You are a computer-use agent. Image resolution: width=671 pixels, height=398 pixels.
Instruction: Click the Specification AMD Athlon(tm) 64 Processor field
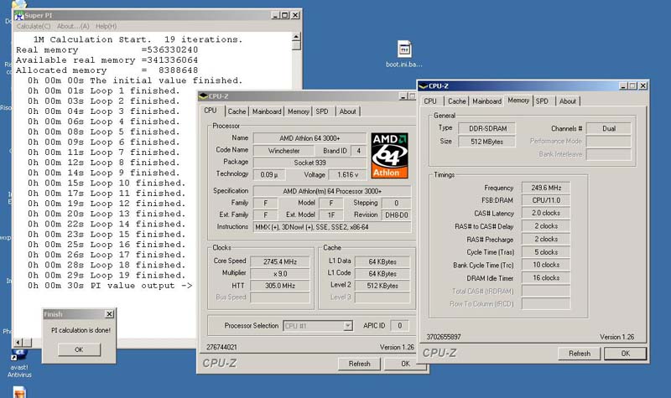point(332,191)
